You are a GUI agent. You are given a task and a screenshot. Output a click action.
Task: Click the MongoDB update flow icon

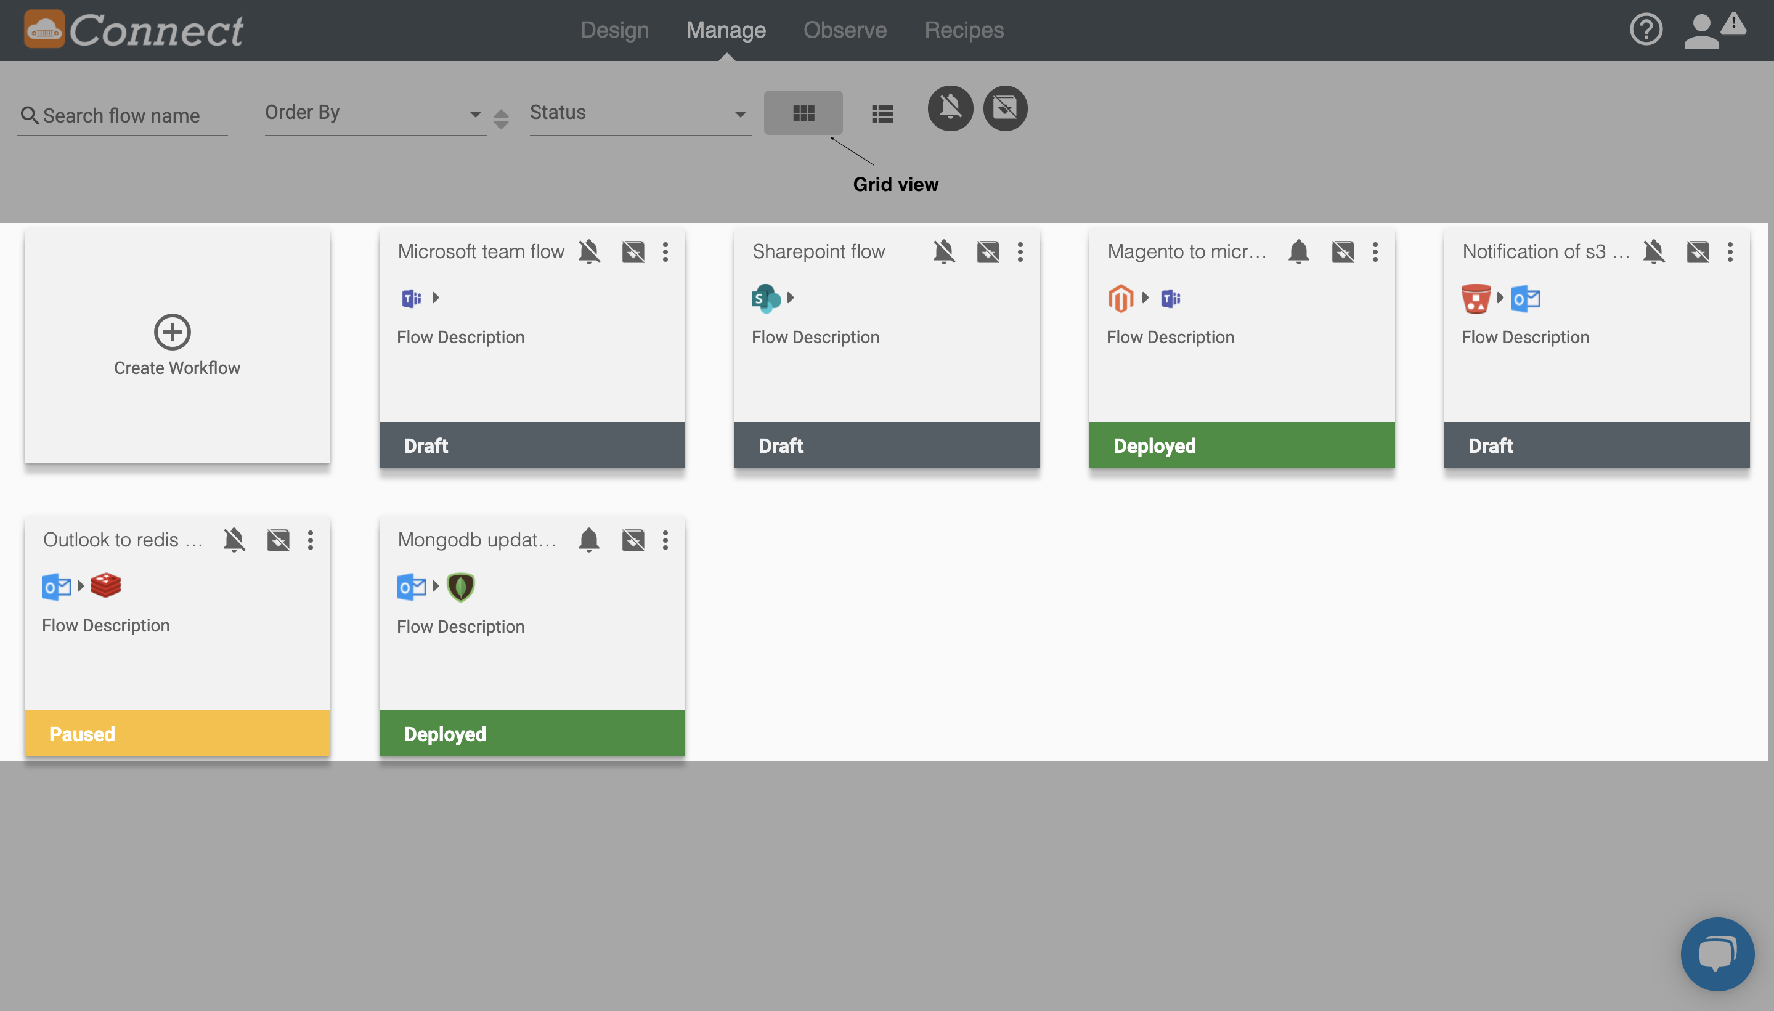pyautogui.click(x=460, y=586)
